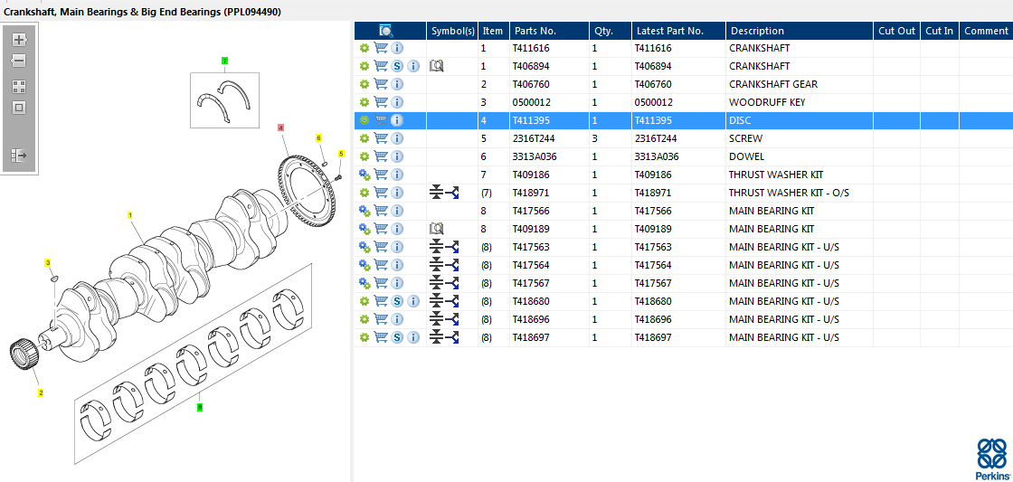This screenshot has width=1013, height=482.
Task: Click the Cut Out column header
Action: [x=896, y=31]
